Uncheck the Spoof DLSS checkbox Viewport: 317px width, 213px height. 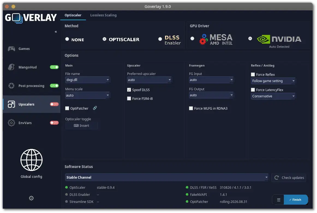pos(129,90)
